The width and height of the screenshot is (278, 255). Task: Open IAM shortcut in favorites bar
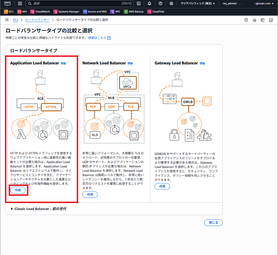[x=22, y=12]
